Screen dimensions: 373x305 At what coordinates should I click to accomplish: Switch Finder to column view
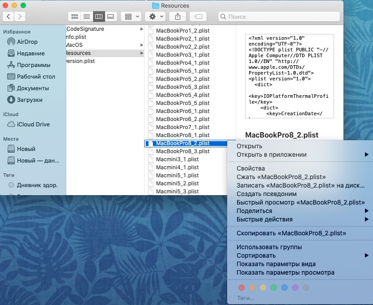(x=99, y=17)
